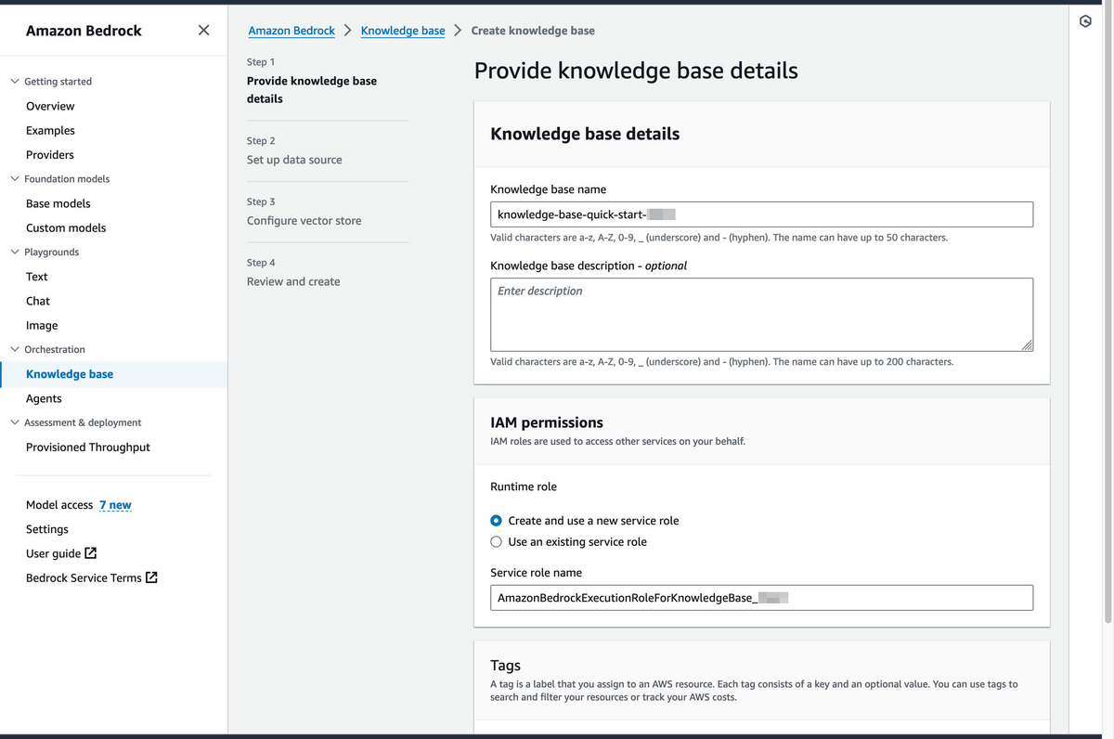Open Model access page
This screenshot has height=739, width=1114.
pos(59,505)
